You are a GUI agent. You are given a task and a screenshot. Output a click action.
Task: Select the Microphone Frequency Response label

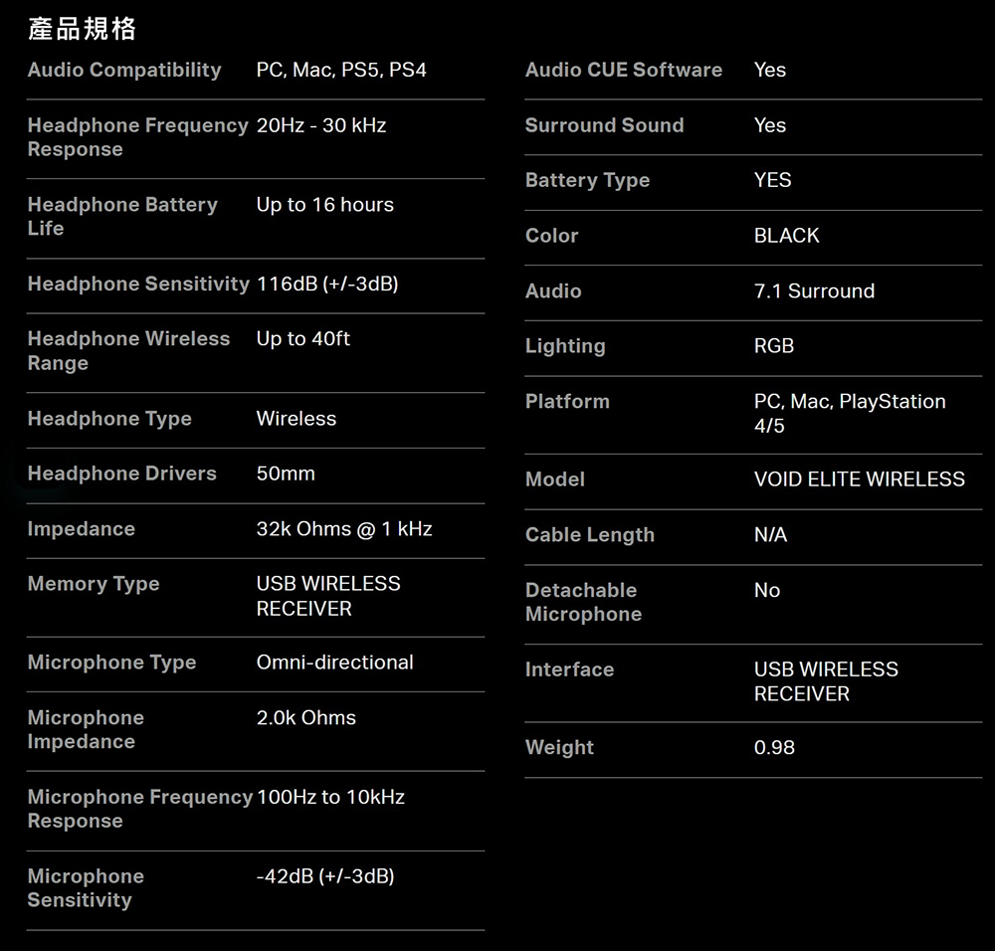[140, 809]
